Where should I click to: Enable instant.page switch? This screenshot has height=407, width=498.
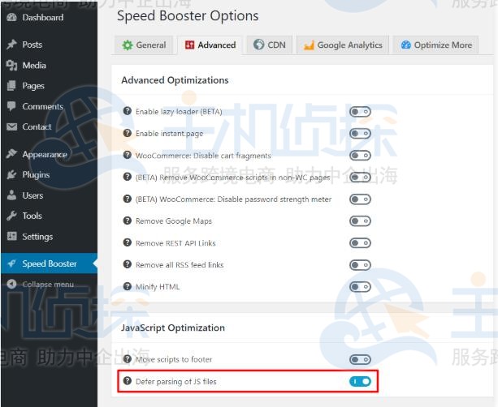(360, 133)
